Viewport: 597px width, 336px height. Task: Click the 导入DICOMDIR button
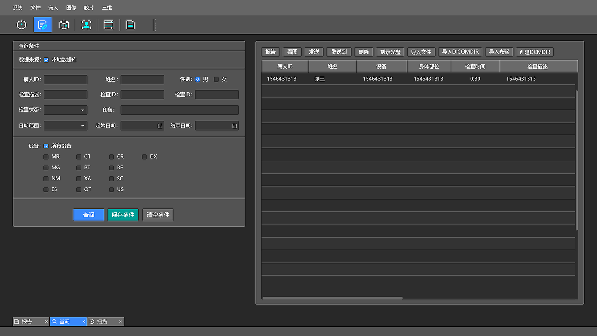[460, 52]
